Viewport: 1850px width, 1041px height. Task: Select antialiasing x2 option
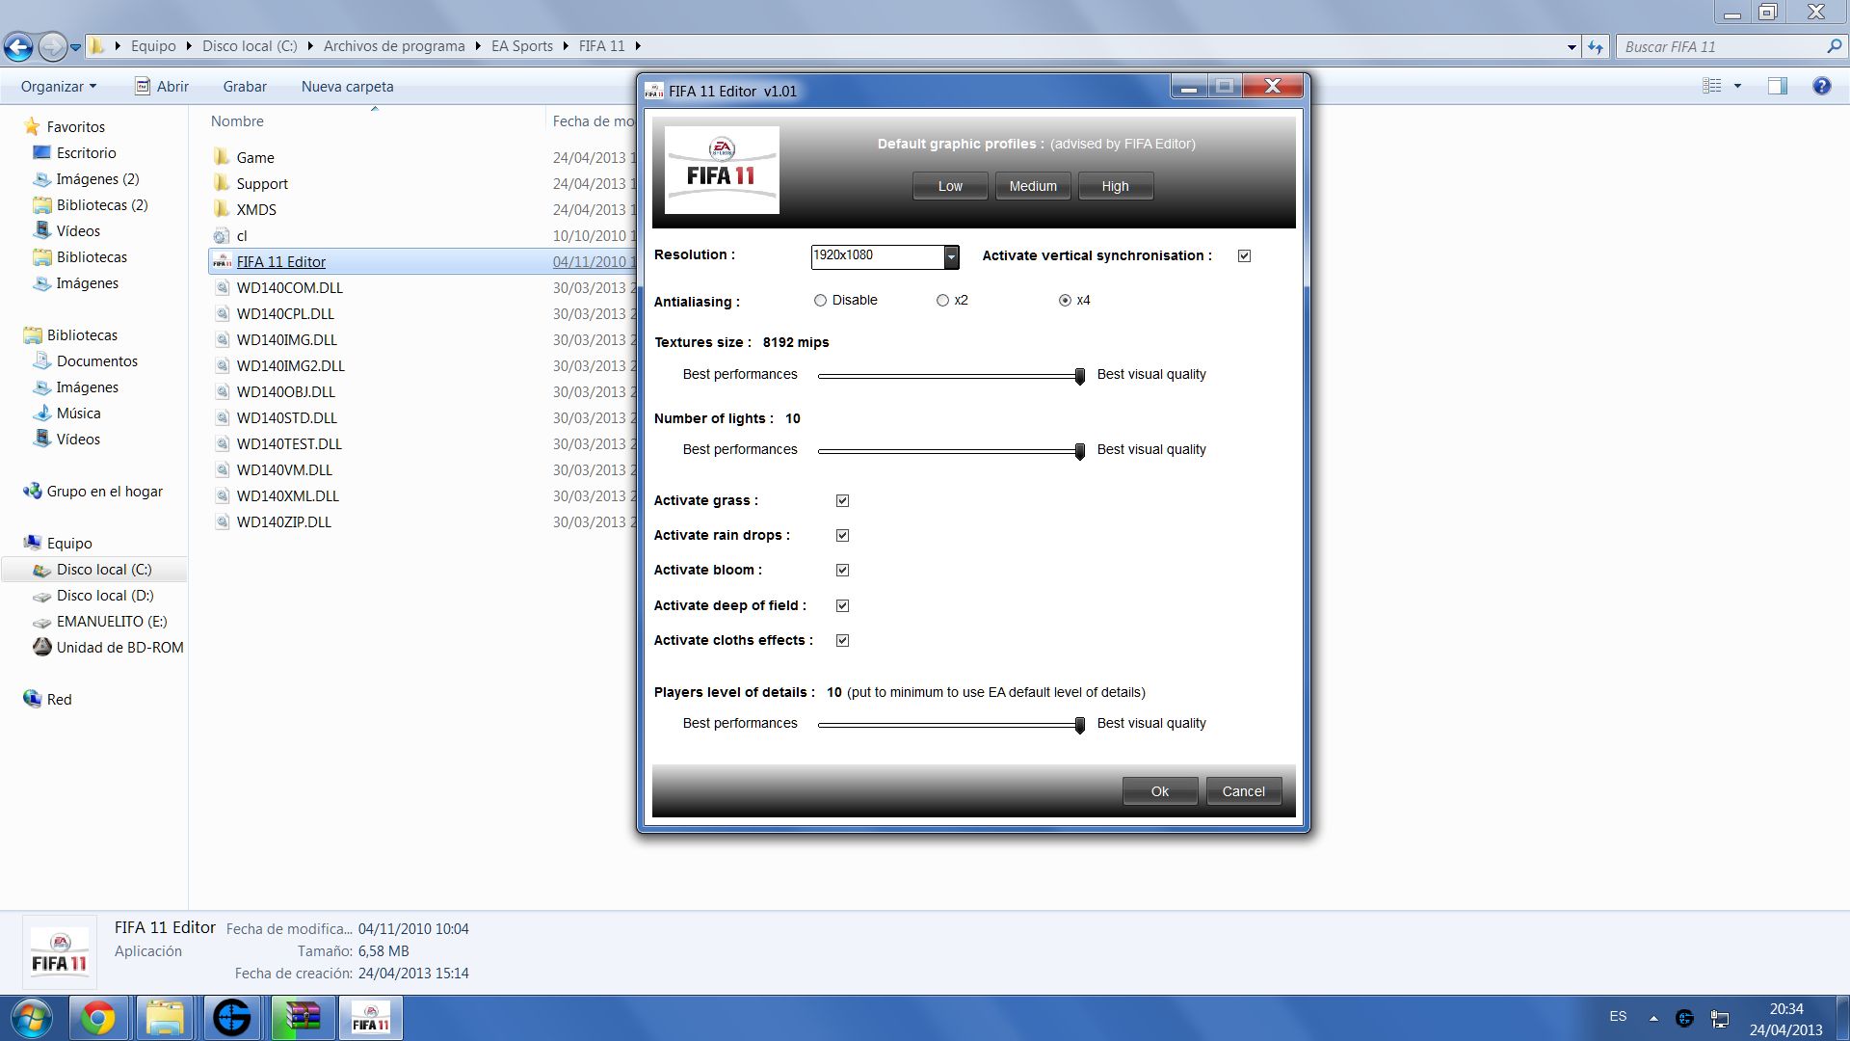click(942, 300)
